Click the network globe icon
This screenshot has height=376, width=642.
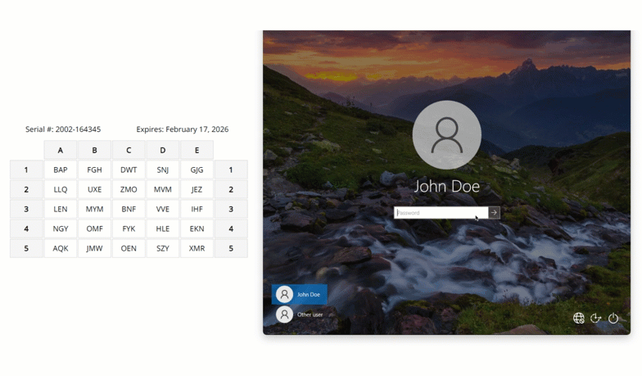point(579,318)
